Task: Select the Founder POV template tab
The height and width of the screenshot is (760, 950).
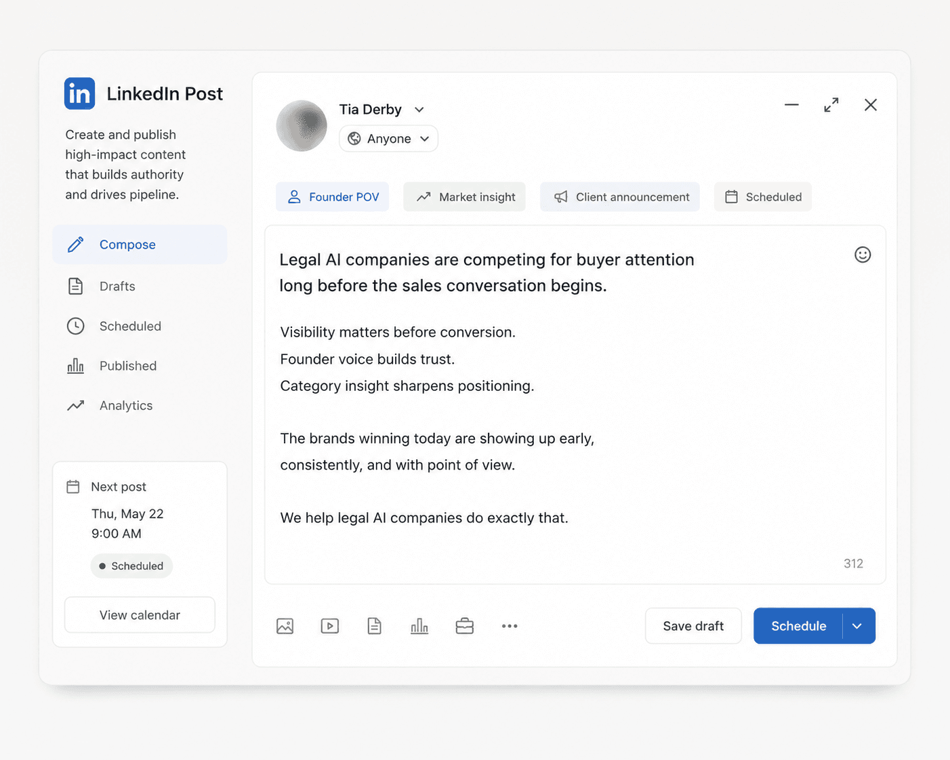Action: click(x=333, y=197)
